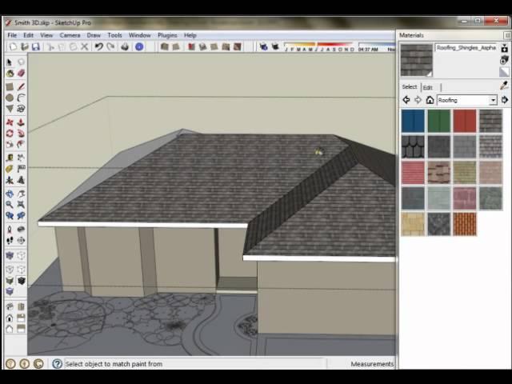Pick the red metal roofing swatch

pyautogui.click(x=465, y=121)
